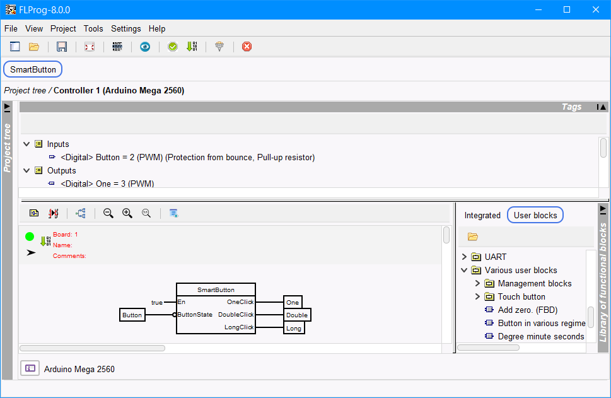This screenshot has width=611, height=398.
Task: Toggle the Project tree side panel arrow
Action: tap(7, 107)
